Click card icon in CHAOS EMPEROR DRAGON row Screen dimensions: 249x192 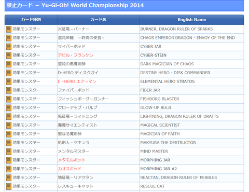(9, 38)
